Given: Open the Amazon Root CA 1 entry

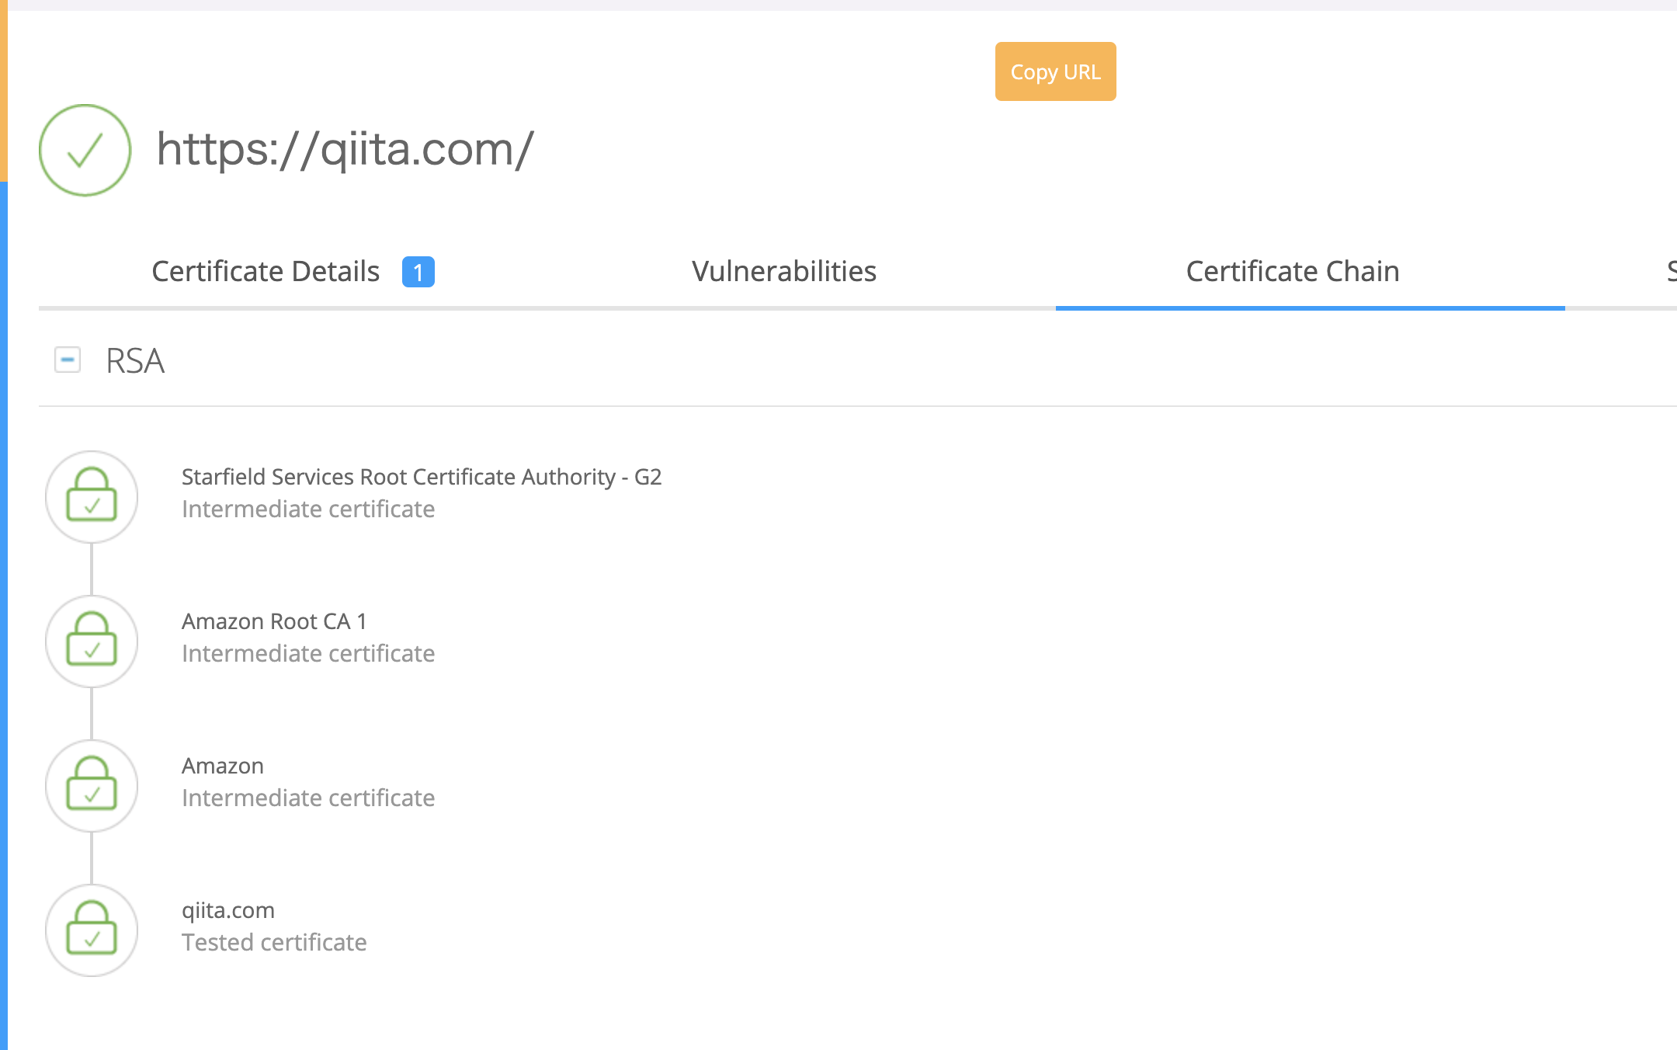Looking at the screenshot, I should tap(273, 621).
